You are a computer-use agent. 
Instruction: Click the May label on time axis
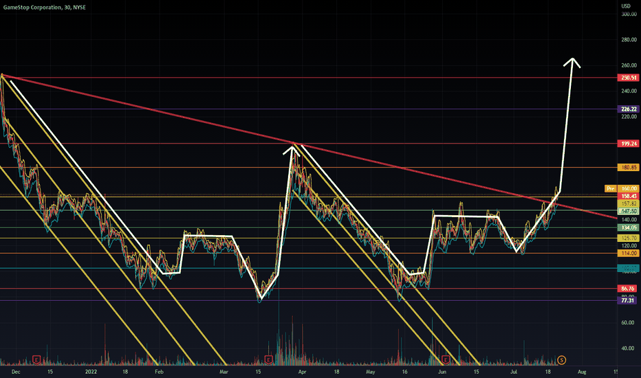(371, 372)
